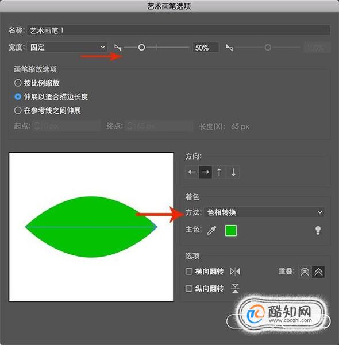
Task: Select the up-pointing direction arrow
Action: [219, 172]
